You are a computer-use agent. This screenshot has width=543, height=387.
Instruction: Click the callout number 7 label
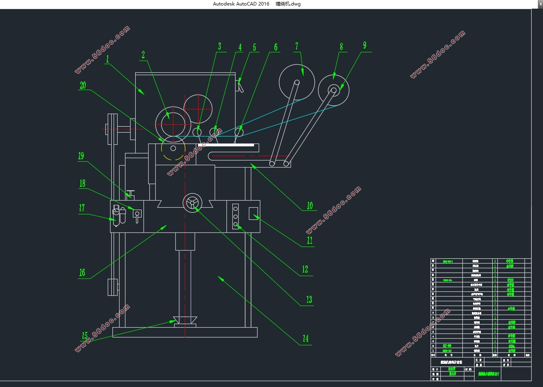pos(297,46)
